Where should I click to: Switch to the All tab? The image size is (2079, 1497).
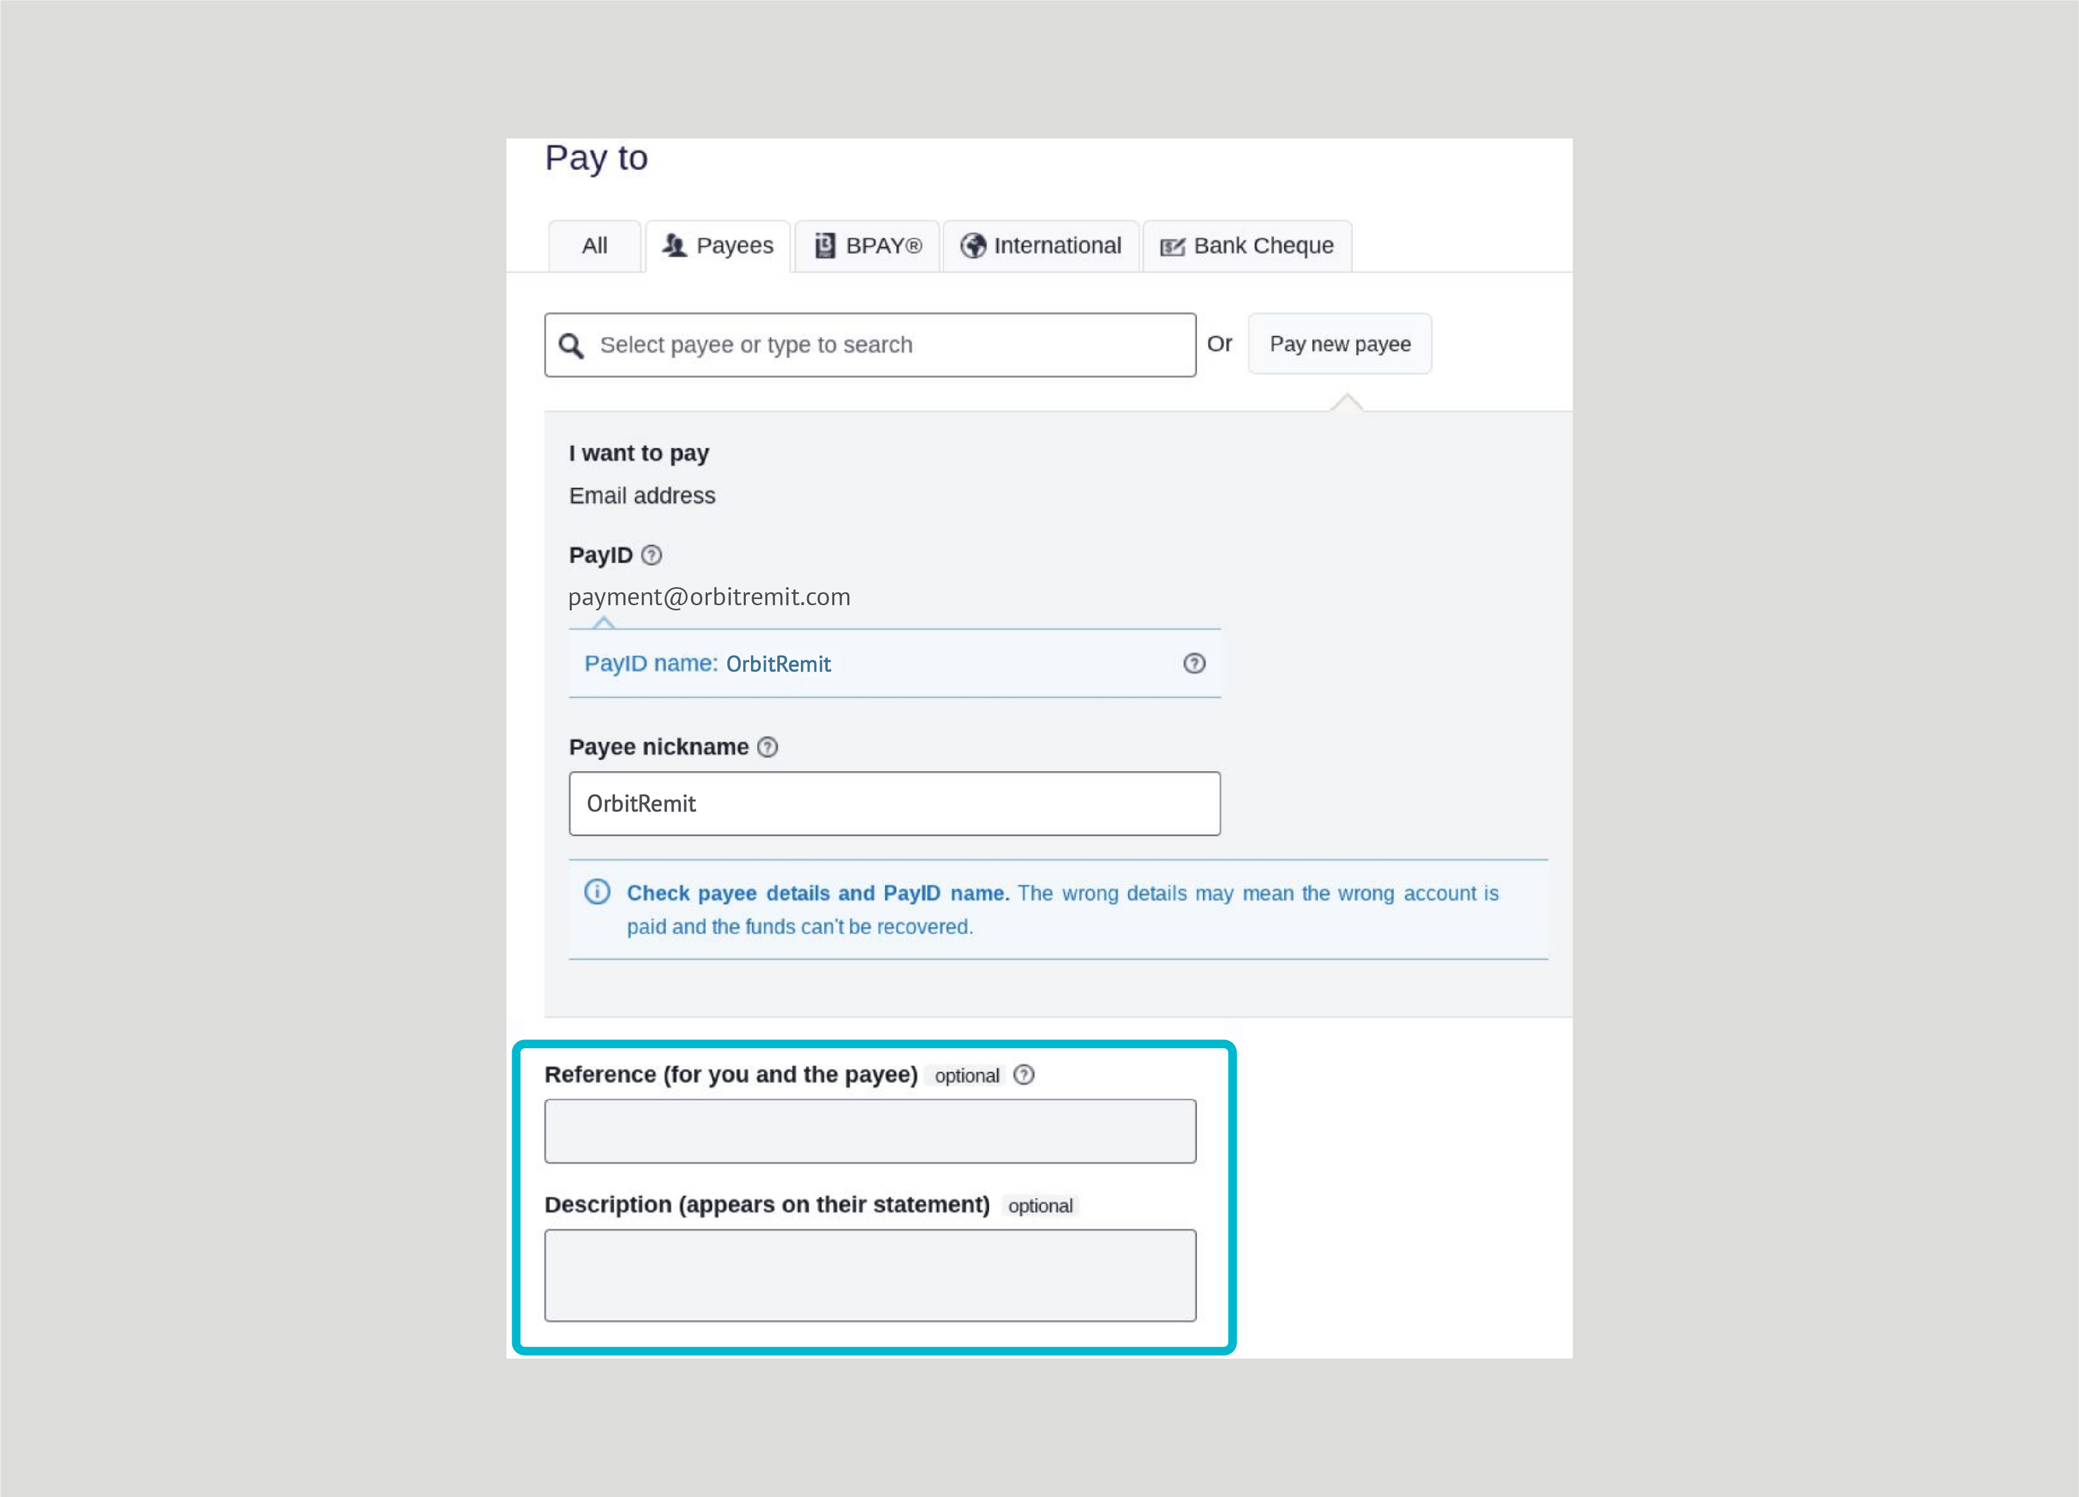click(x=594, y=245)
